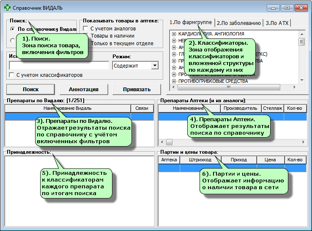
Task: Expand the tree node ending with (ГКС)
Action: point(174,54)
